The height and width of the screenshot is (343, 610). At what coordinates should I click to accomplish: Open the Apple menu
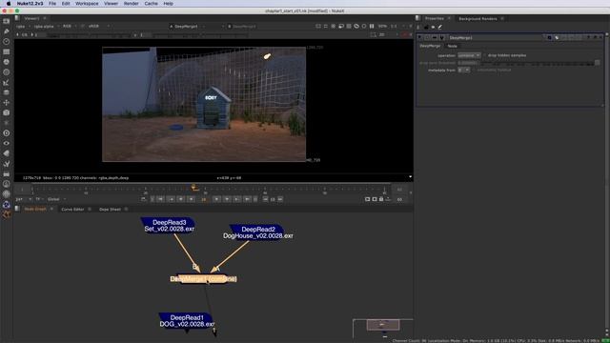pos(9,4)
